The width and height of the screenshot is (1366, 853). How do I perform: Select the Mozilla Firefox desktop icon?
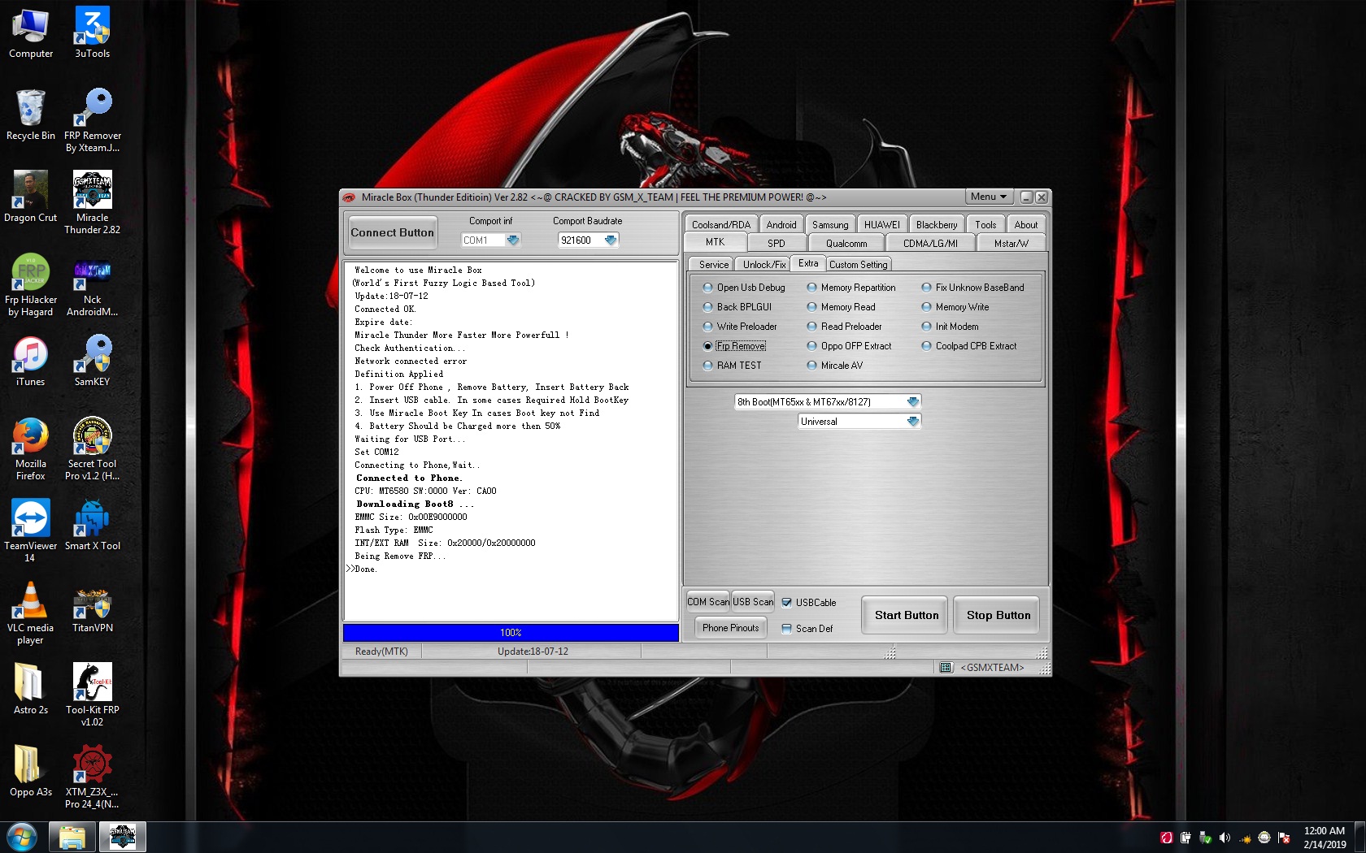point(31,449)
